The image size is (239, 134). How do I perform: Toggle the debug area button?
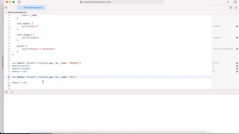[6, 92]
